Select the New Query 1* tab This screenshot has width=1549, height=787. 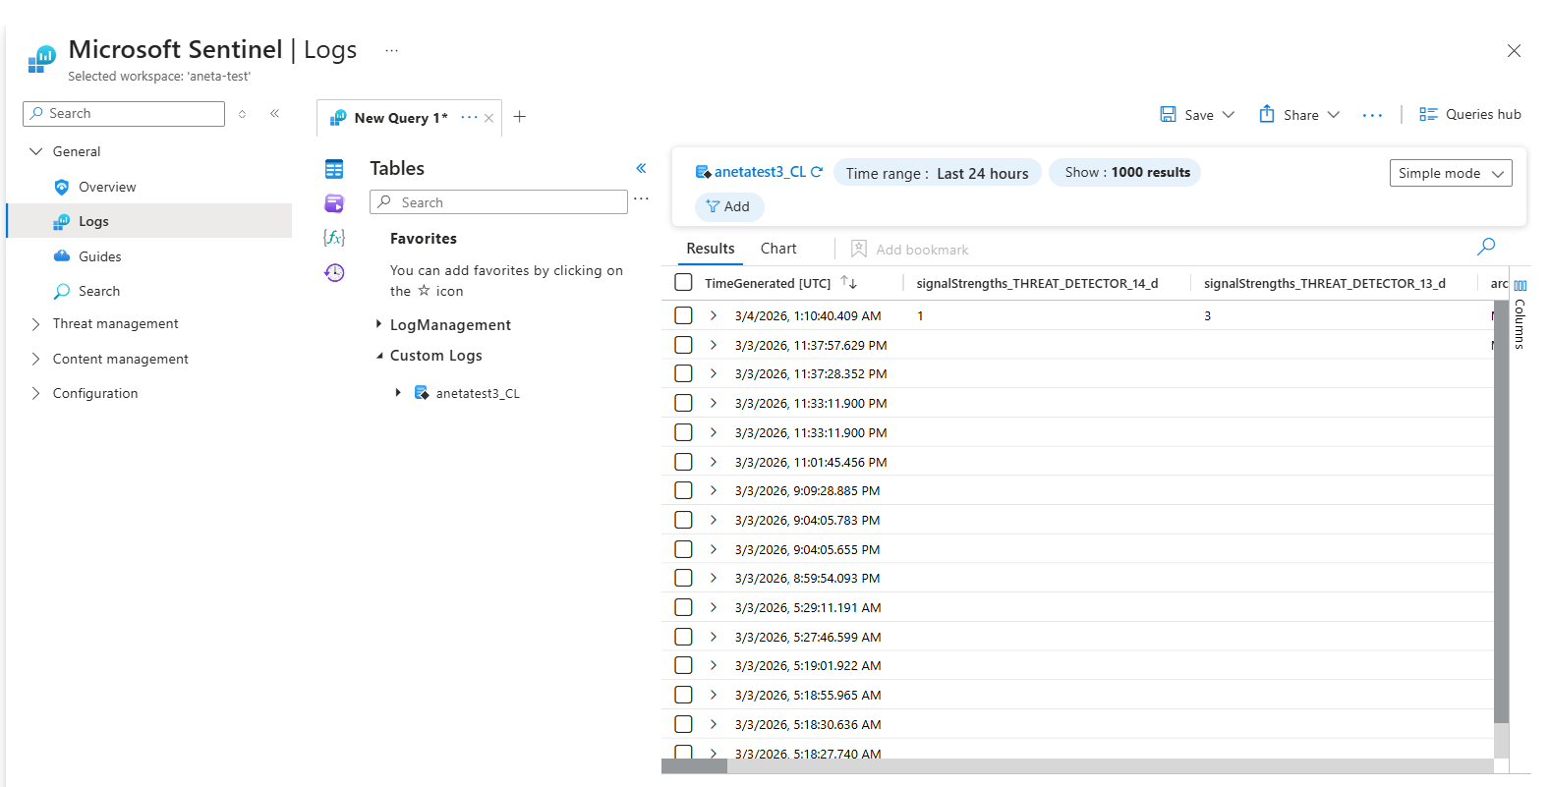click(x=401, y=118)
